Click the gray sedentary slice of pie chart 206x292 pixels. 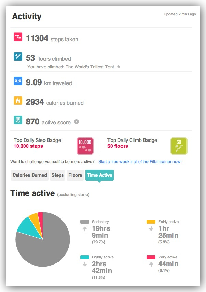[x=44, y=247]
